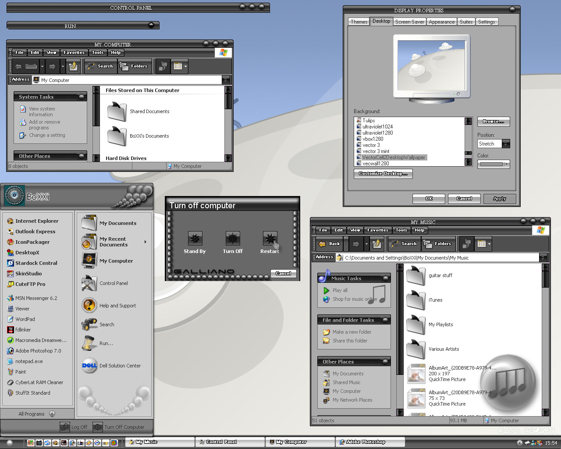This screenshot has height=449, width=561.
Task: Select the Tulips background
Action: tap(369, 121)
